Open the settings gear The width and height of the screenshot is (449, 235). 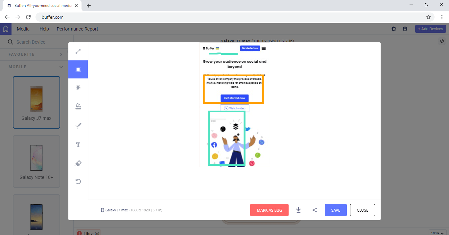tap(393, 29)
